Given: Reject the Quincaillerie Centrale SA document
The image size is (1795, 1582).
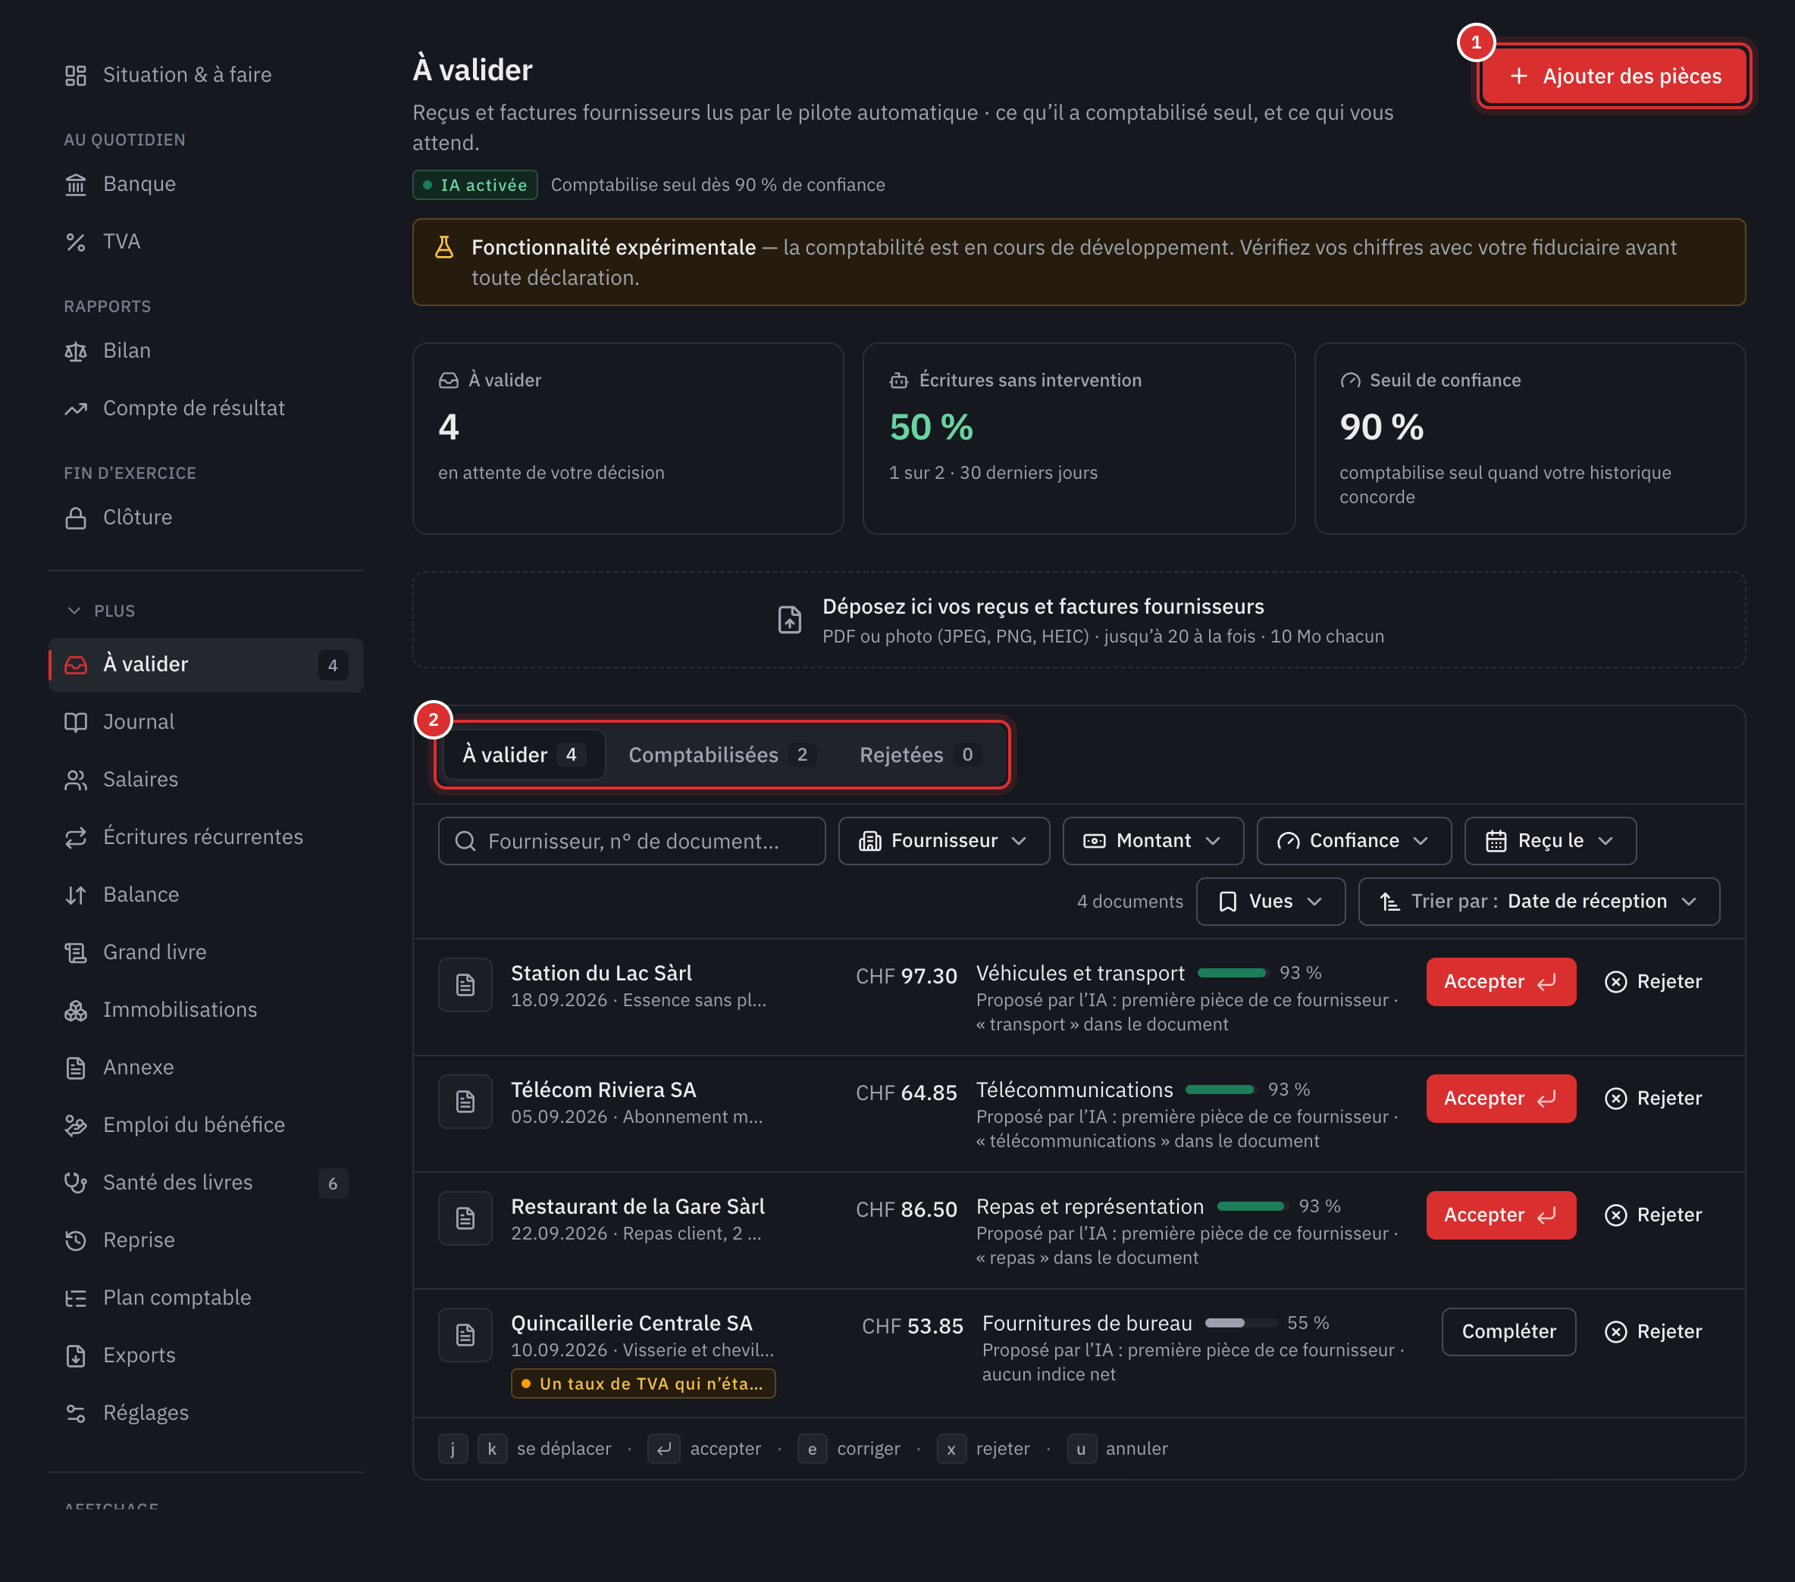Looking at the screenshot, I should 1652,1332.
